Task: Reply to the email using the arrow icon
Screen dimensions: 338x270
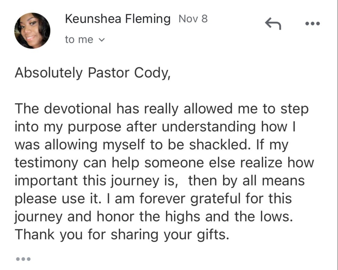Action: pos(273,24)
